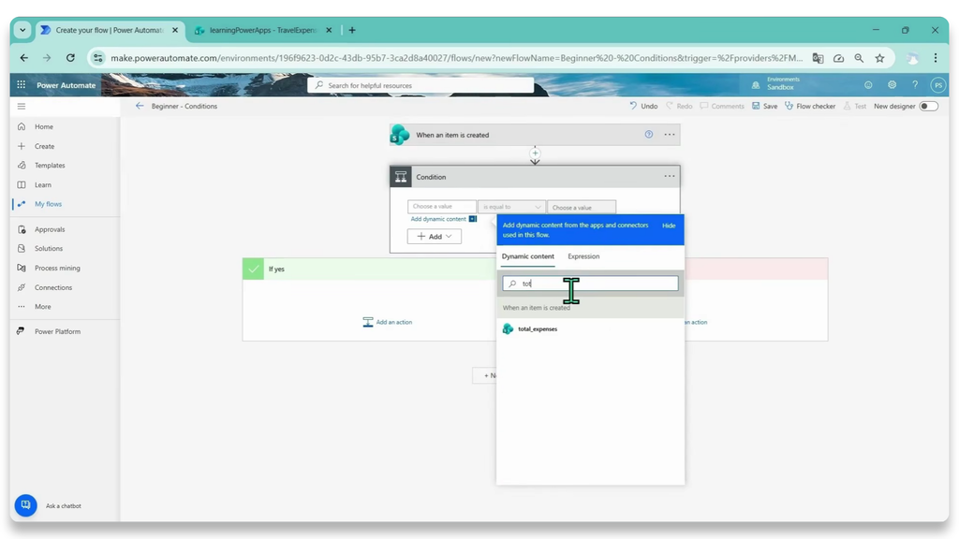Expand the More item in the sidebar
The width and height of the screenshot is (959, 539).
(x=43, y=307)
